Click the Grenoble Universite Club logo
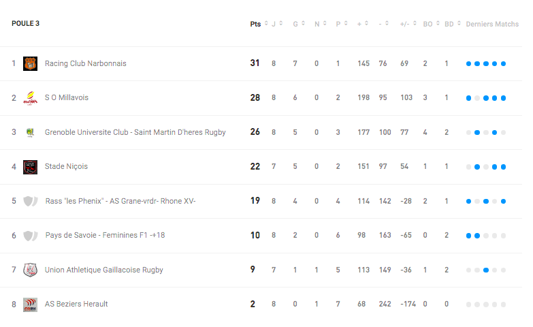This screenshot has width=533, height=327. 30,132
